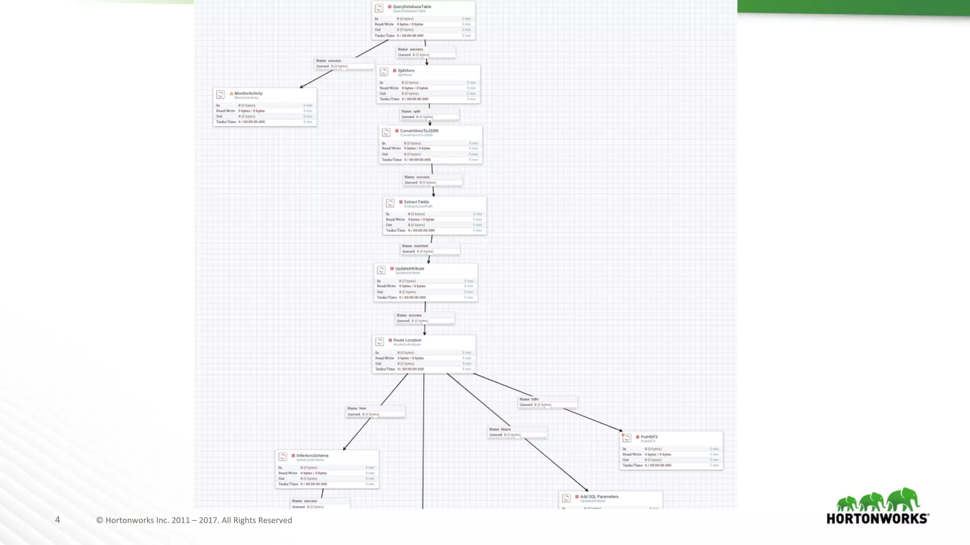Click the UpdateAttribute processor icon
Viewport: 970px width, 545px height.
point(381,270)
